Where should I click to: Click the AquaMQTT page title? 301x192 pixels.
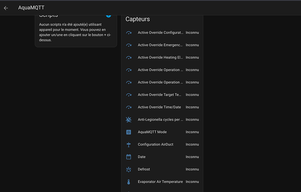31,8
